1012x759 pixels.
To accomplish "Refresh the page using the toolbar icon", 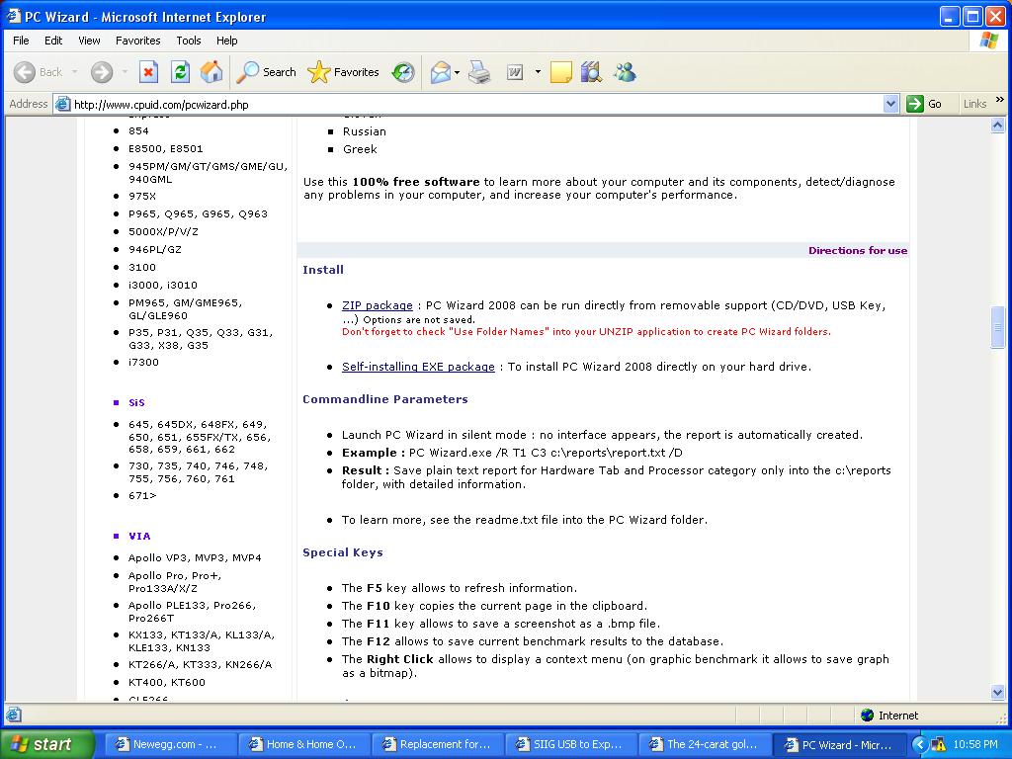I will (x=180, y=72).
